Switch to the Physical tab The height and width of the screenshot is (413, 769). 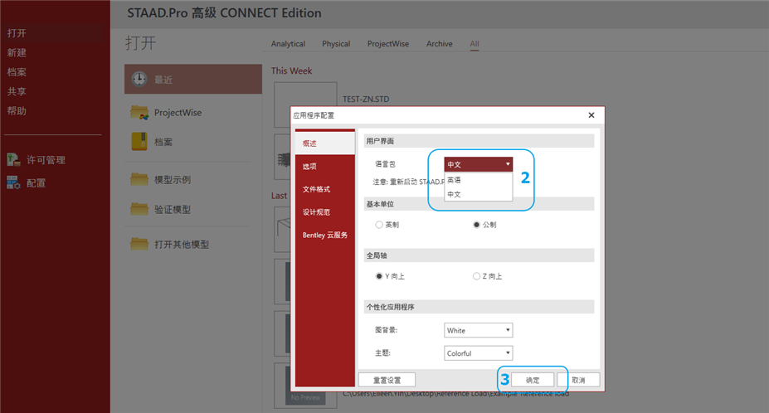(336, 44)
